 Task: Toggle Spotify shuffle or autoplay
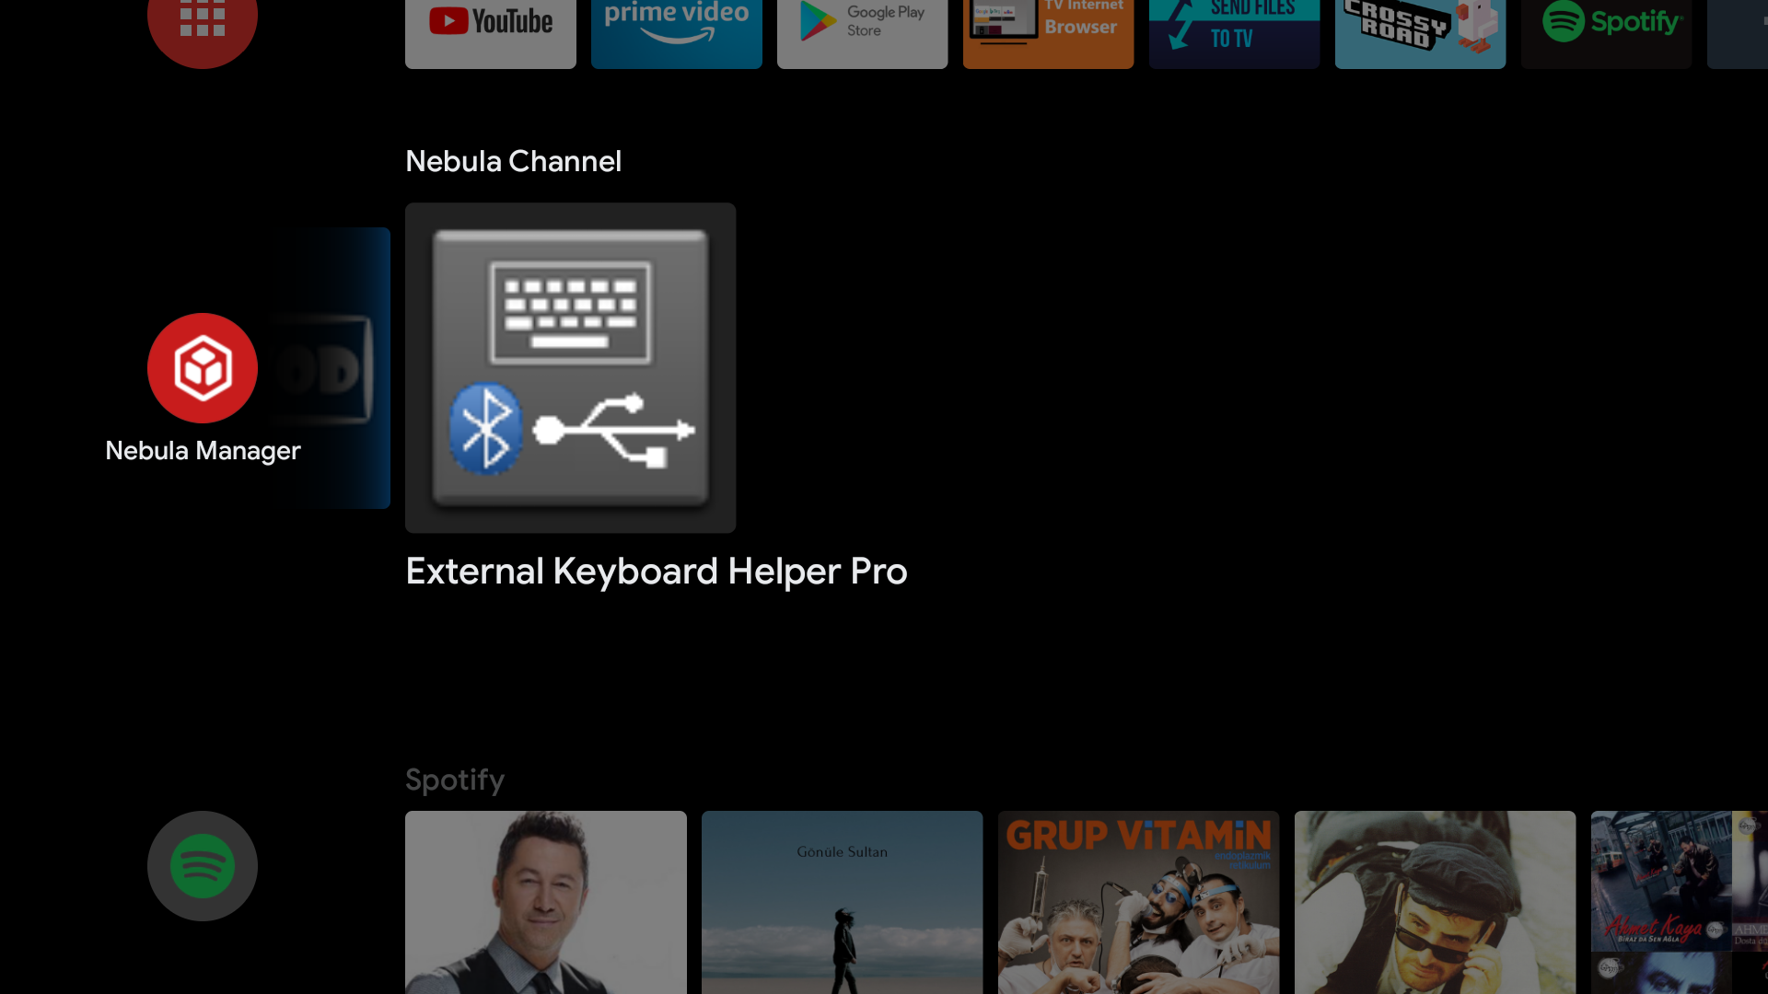pos(203,865)
